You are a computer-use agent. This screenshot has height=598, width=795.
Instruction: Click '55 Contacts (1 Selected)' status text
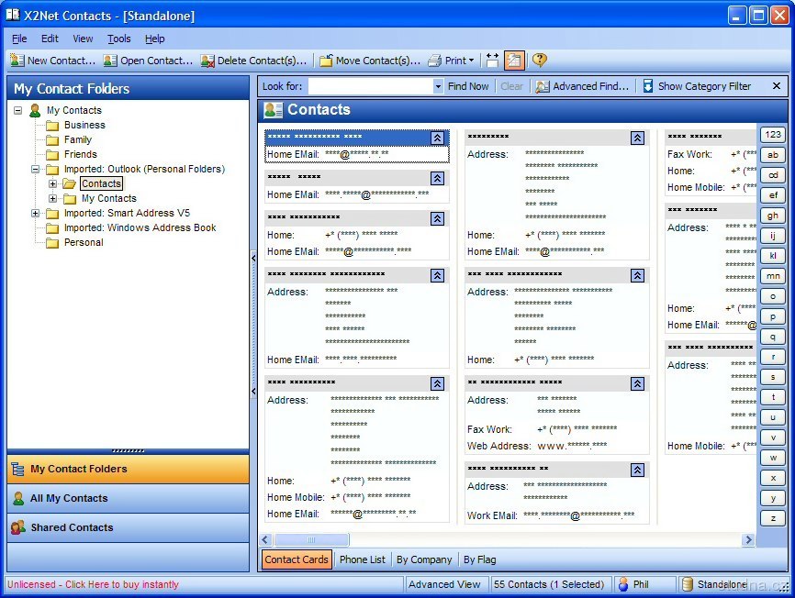(x=549, y=584)
